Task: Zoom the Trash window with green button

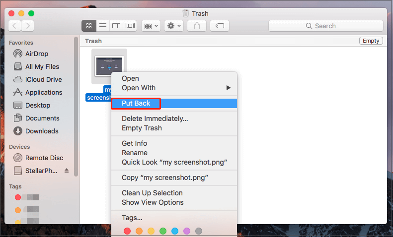Action: tap(31, 13)
